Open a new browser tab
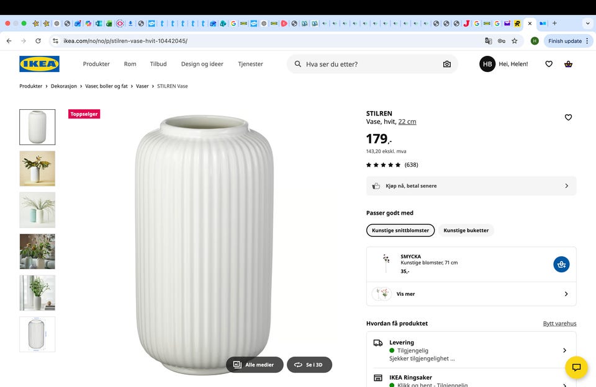Screen dimensions: 596x387 click(554, 23)
